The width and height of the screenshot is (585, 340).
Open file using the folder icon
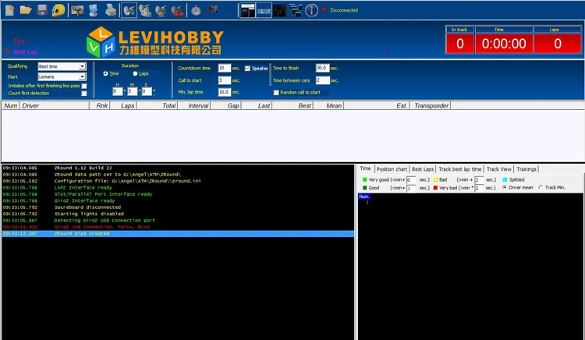pyautogui.click(x=26, y=10)
